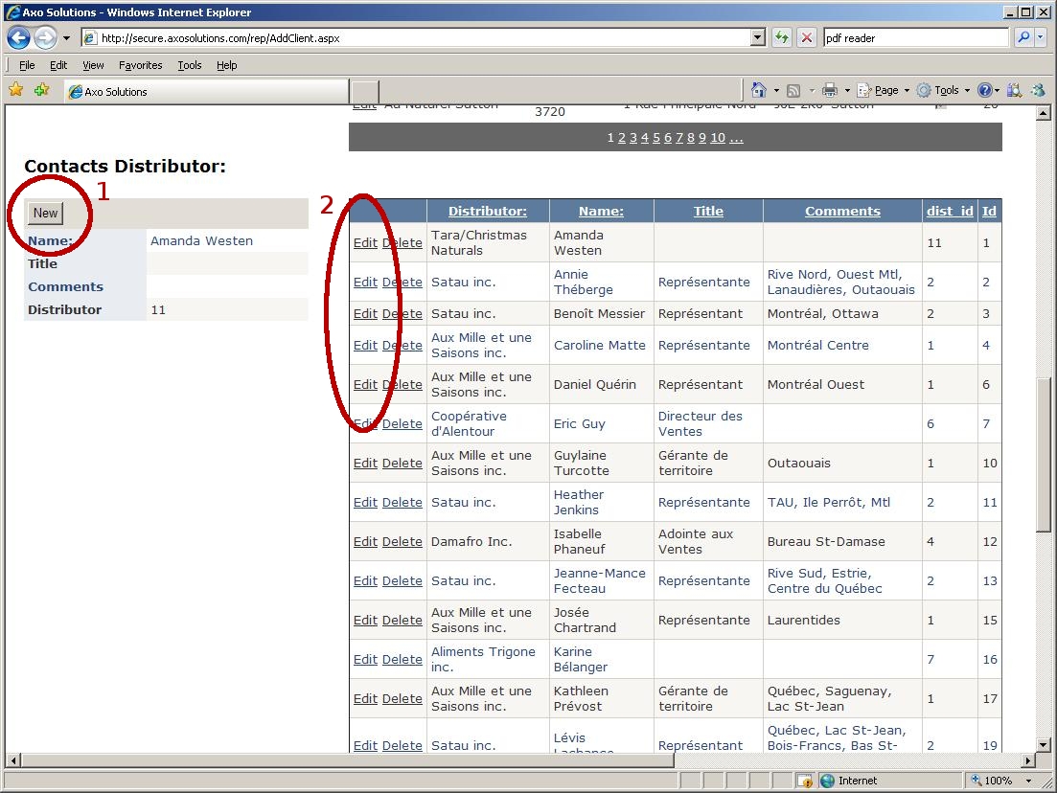
Task: Click the Refresh page icon
Action: point(782,37)
